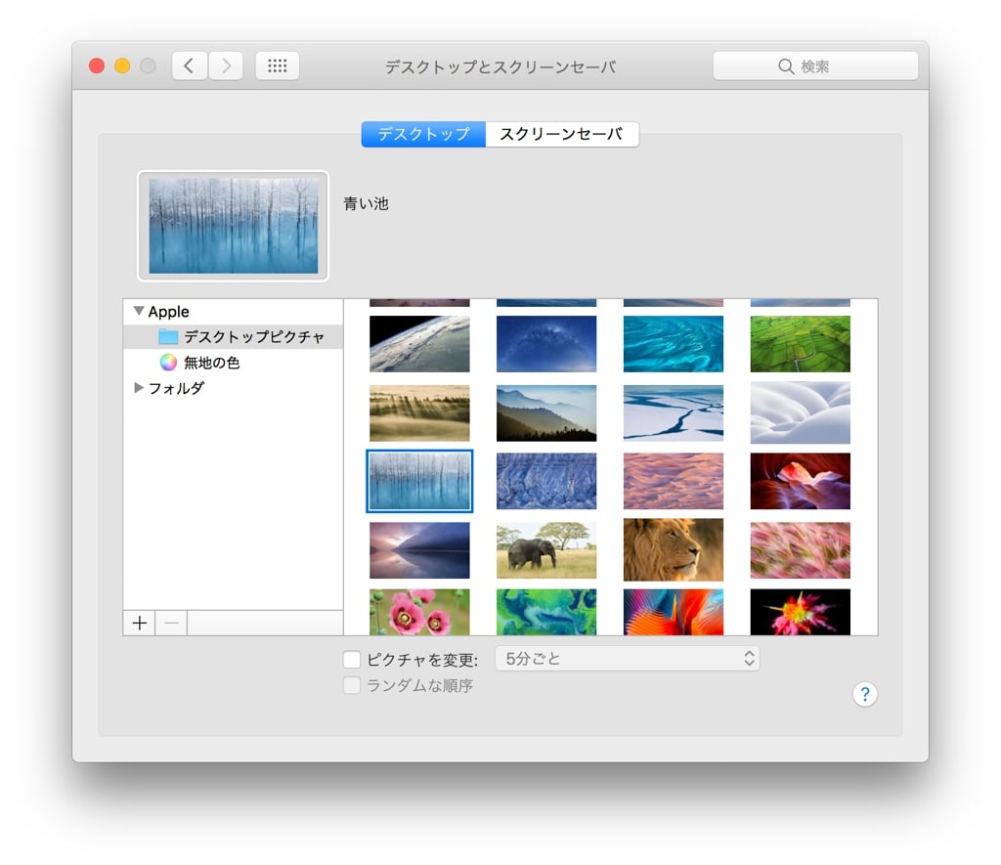Click the 検索 search field

[815, 66]
